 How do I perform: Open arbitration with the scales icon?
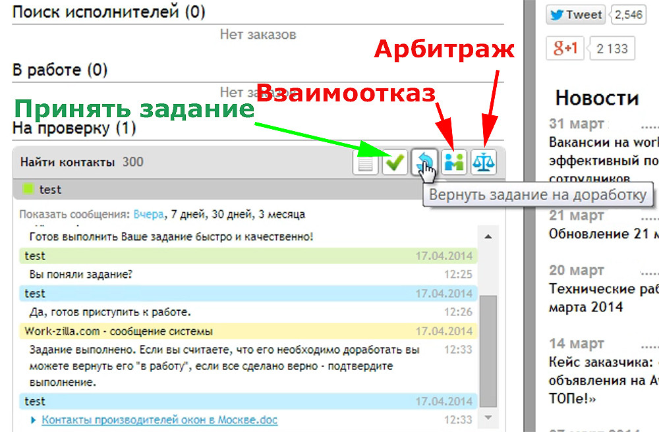click(x=483, y=162)
